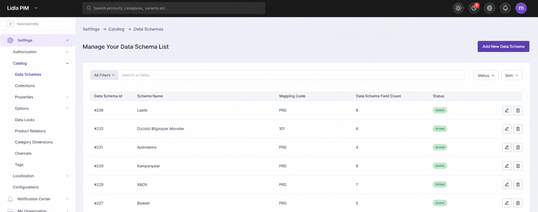The width and height of the screenshot is (538, 212).
Task: Open Collections in the sidebar
Action: (x=25, y=86)
